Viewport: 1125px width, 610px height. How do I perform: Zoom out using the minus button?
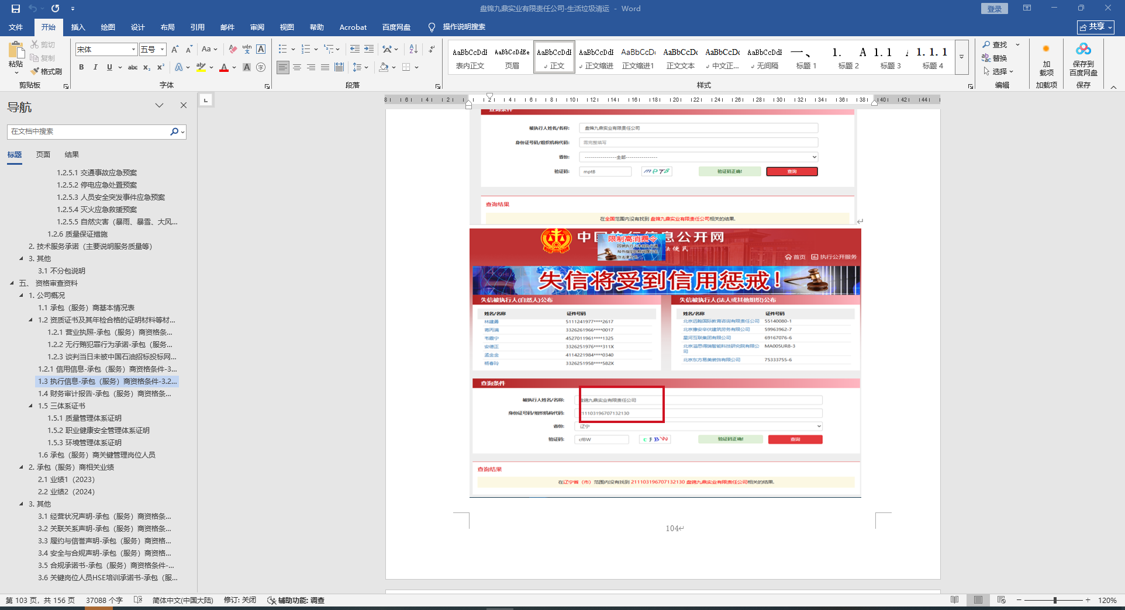pyautogui.click(x=1019, y=600)
